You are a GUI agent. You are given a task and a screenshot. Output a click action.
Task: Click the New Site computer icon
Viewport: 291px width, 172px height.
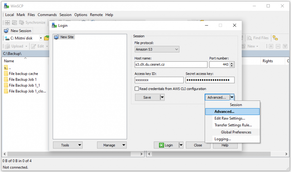(x=56, y=37)
